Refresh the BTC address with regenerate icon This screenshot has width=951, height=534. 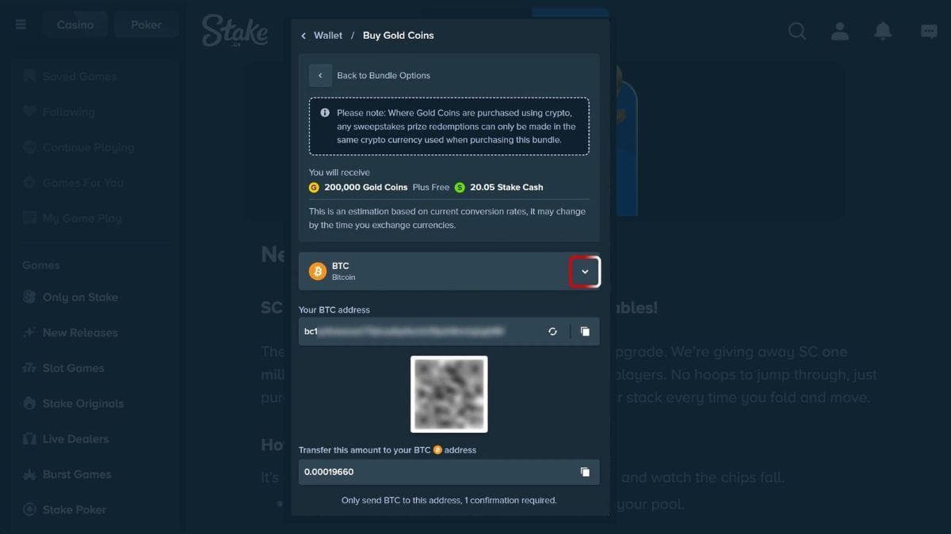coord(553,331)
